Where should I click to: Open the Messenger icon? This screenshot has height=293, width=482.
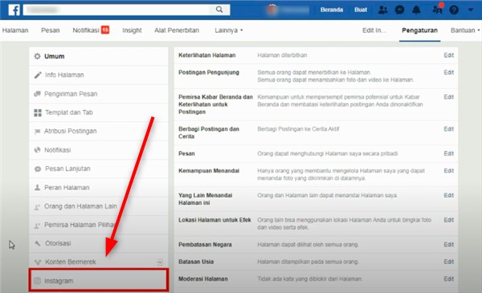click(x=399, y=10)
